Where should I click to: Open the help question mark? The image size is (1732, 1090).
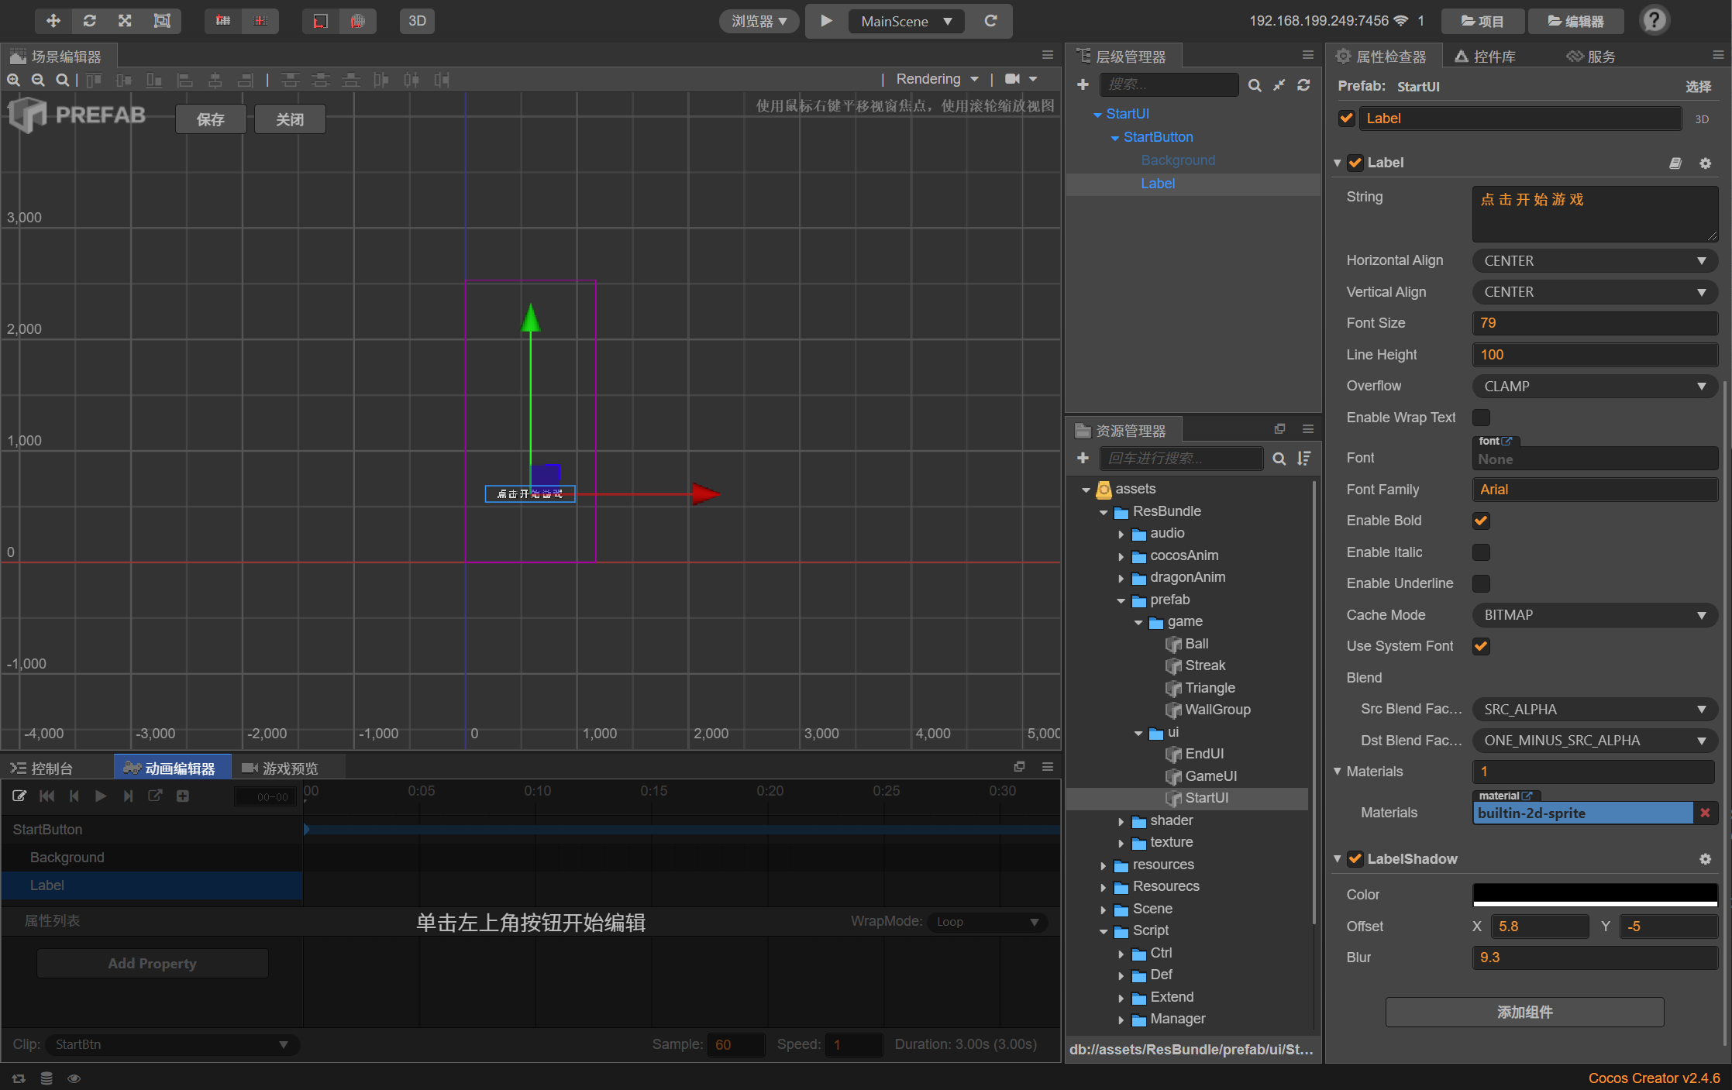pos(1654,21)
